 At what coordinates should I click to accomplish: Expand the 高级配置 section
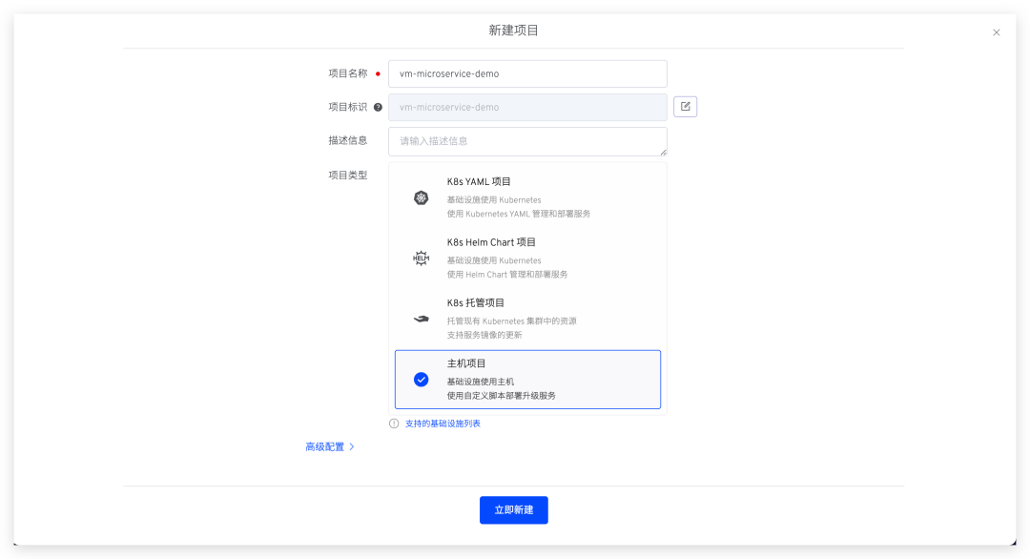point(330,446)
